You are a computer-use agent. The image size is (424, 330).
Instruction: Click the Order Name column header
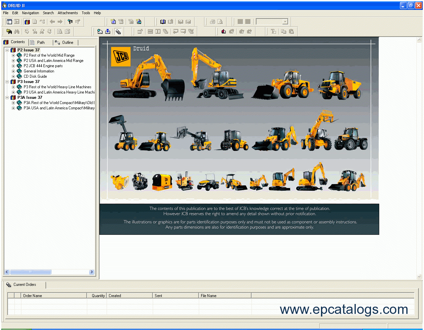[54, 296]
